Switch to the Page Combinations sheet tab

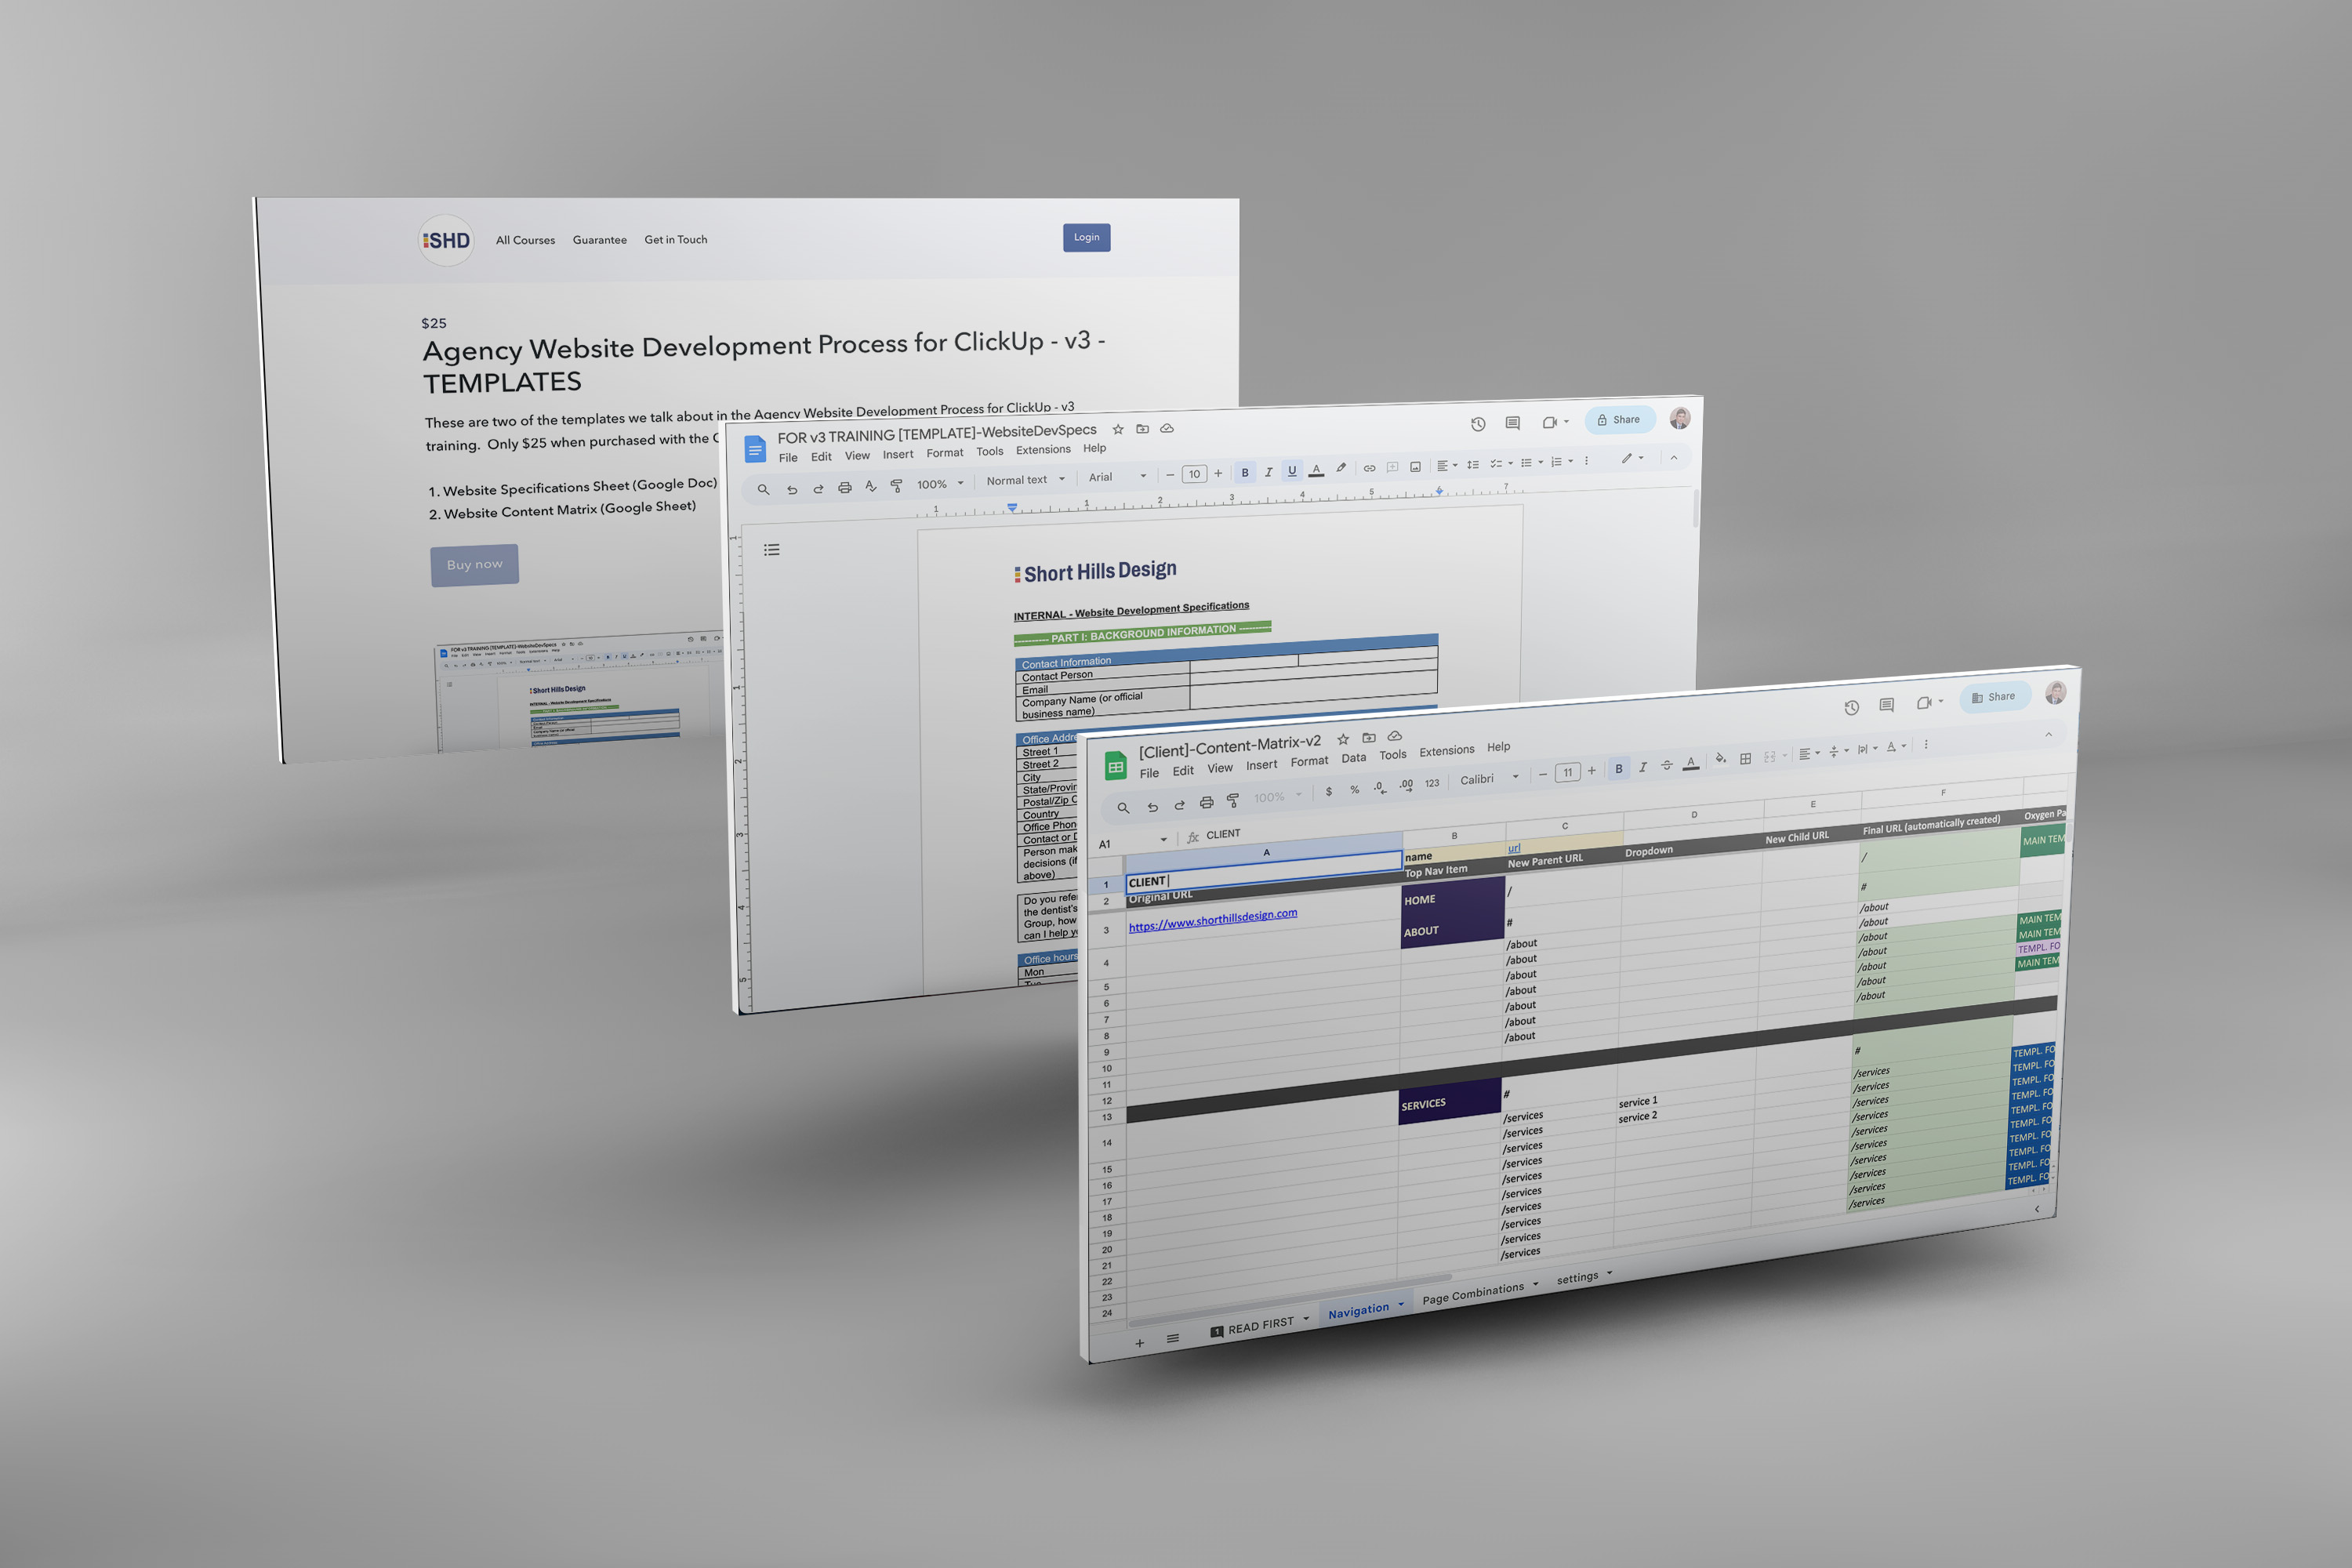point(1472,1293)
